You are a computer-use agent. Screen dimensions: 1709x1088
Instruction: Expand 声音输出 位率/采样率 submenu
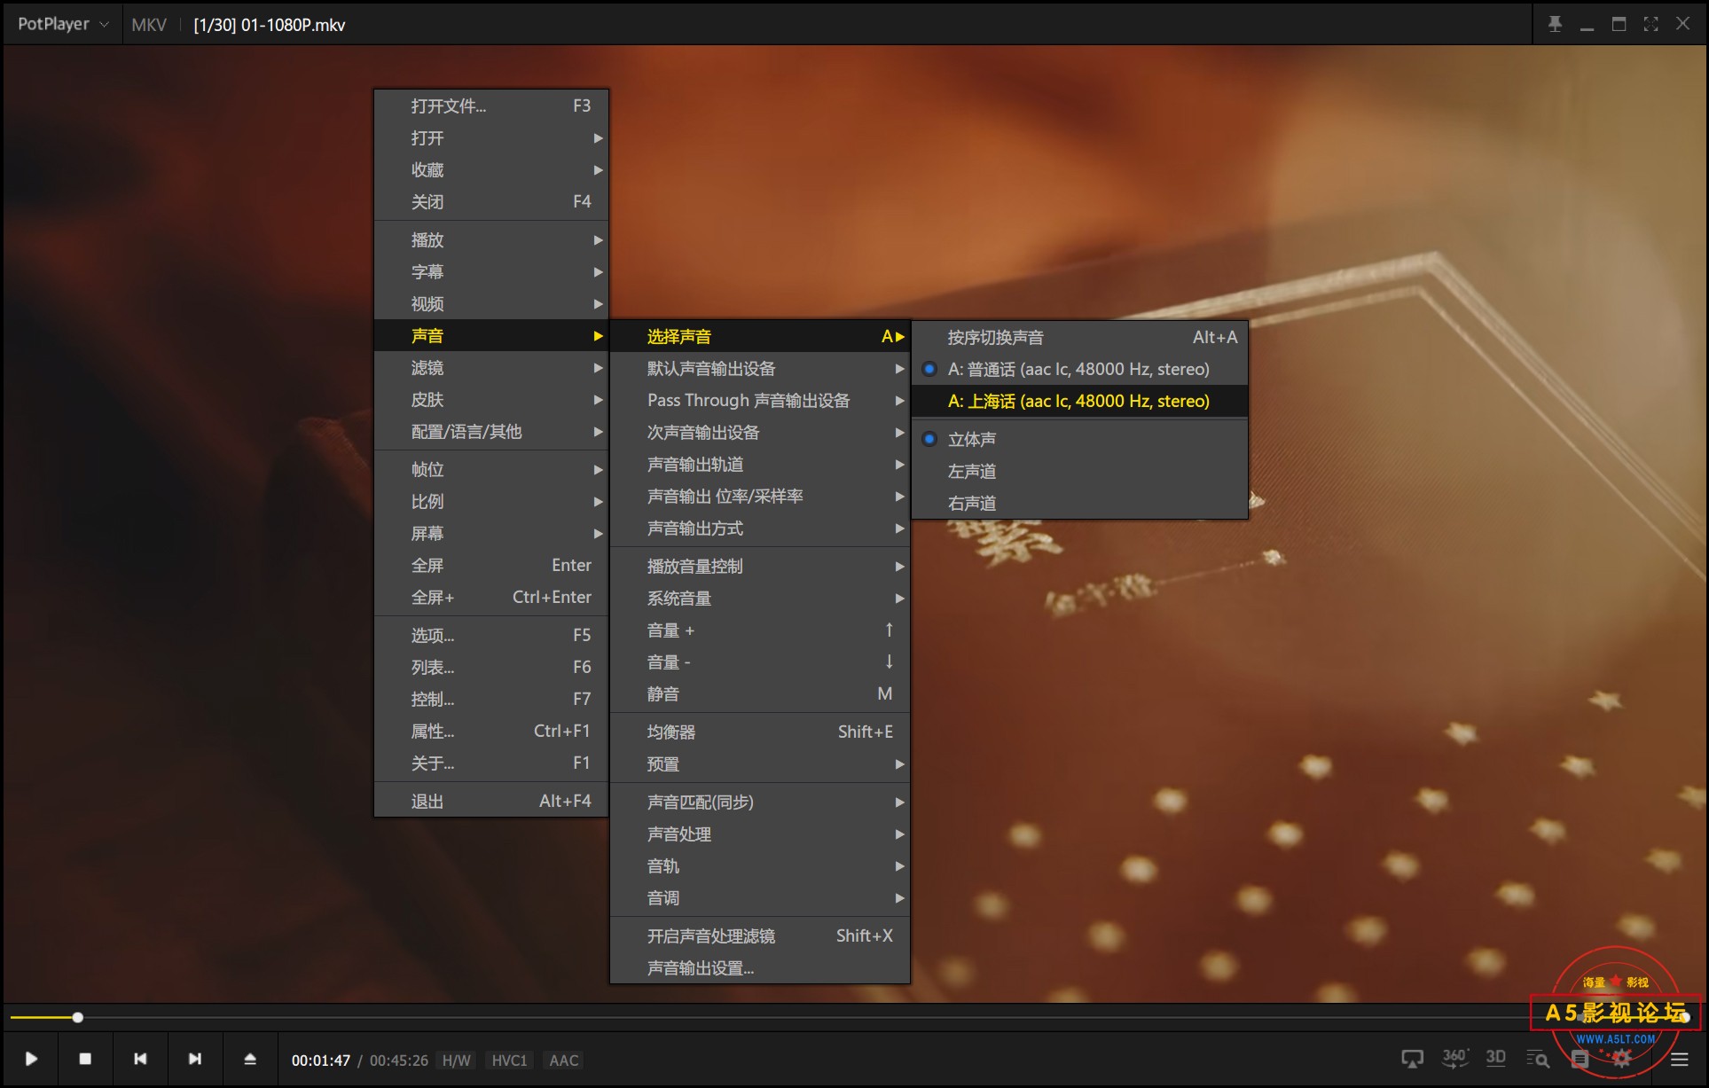tap(760, 496)
